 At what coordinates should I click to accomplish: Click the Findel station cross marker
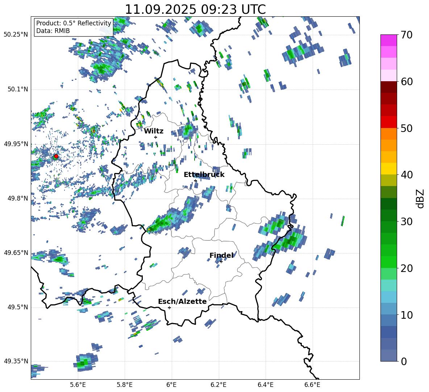pyautogui.click(x=221, y=261)
